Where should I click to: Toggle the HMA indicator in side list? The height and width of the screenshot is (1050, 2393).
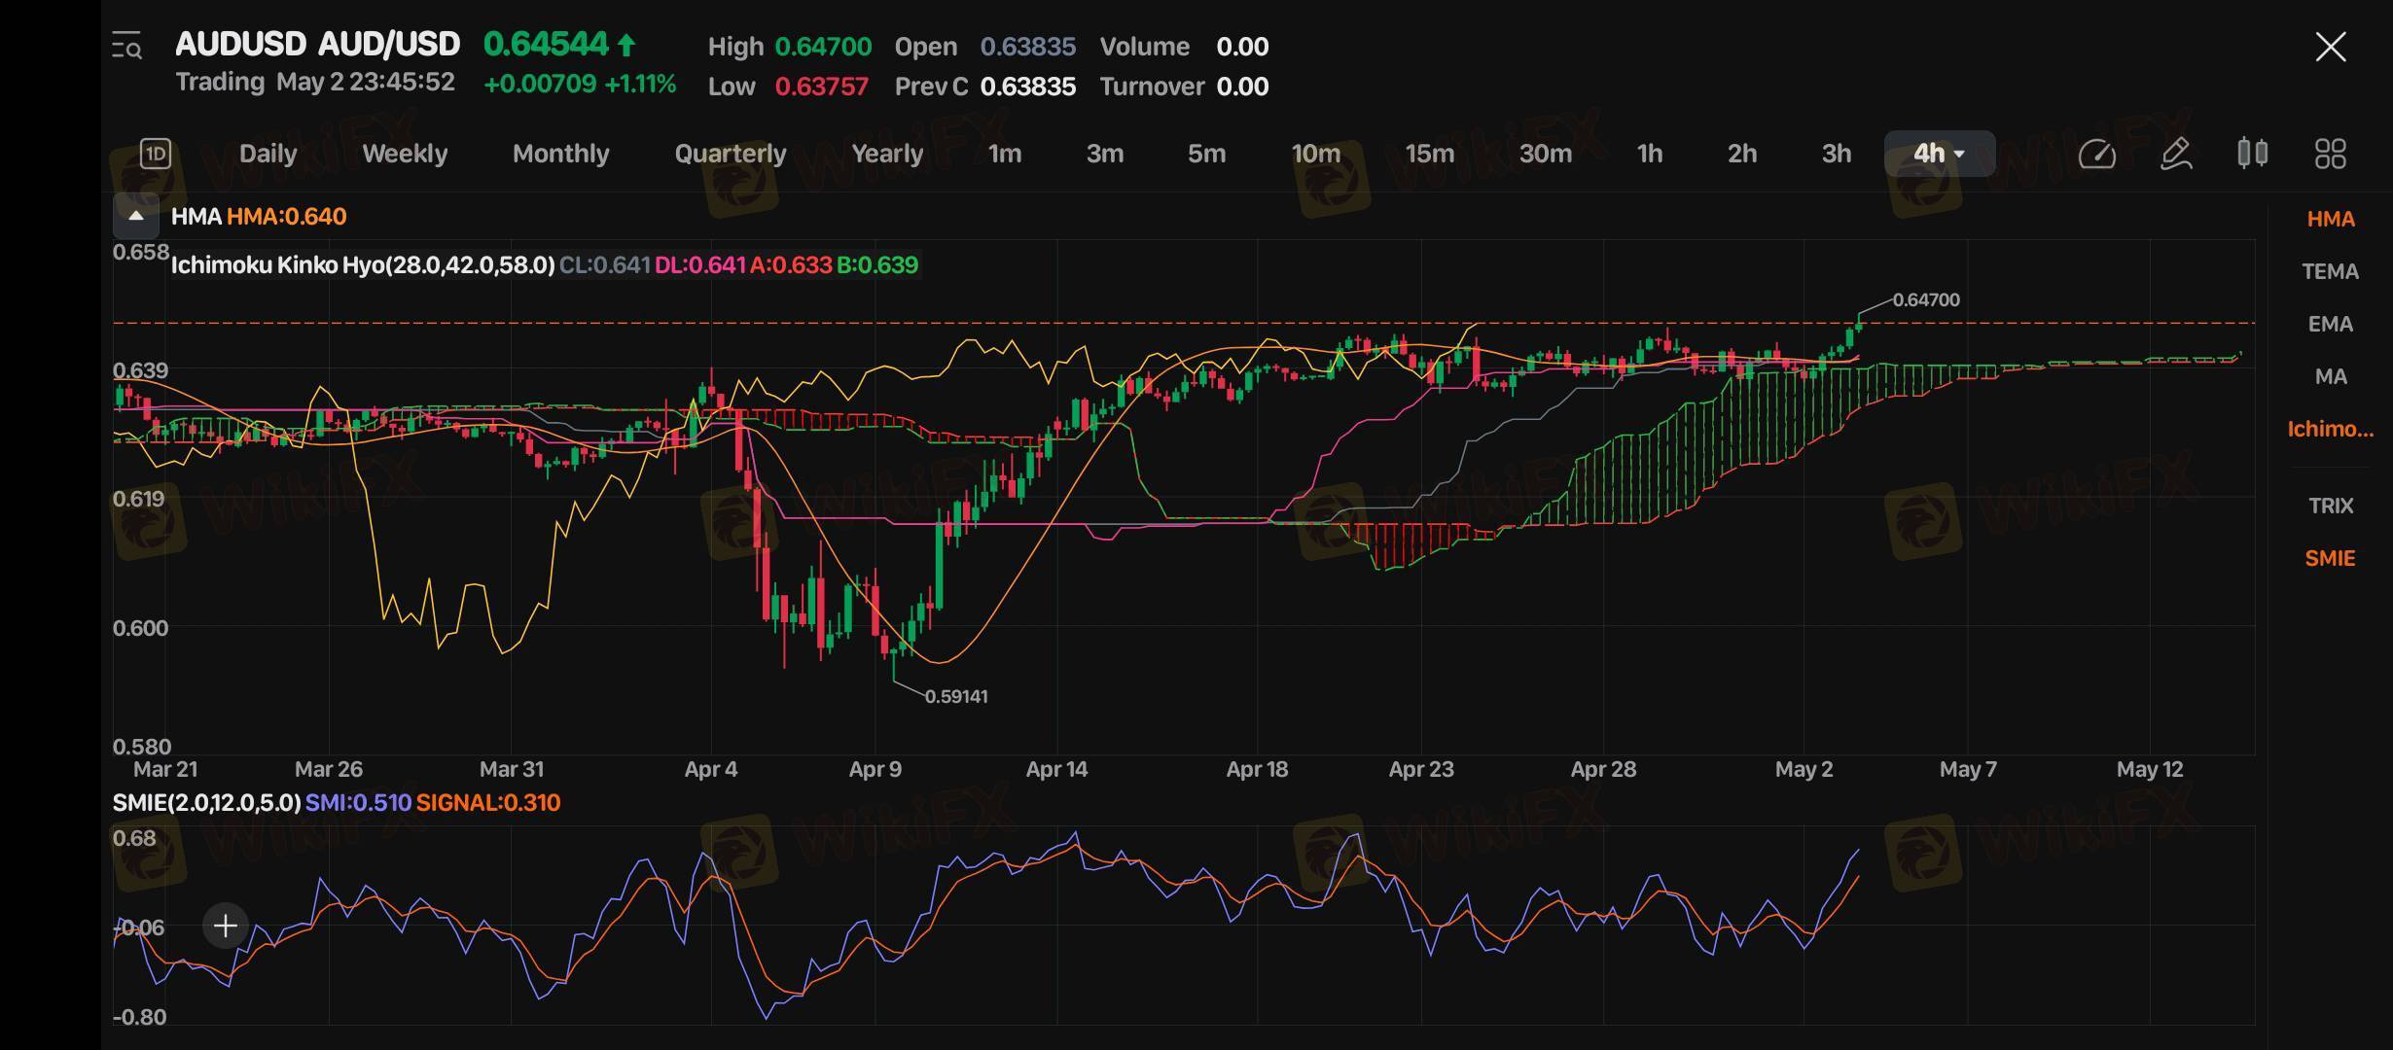click(2330, 219)
